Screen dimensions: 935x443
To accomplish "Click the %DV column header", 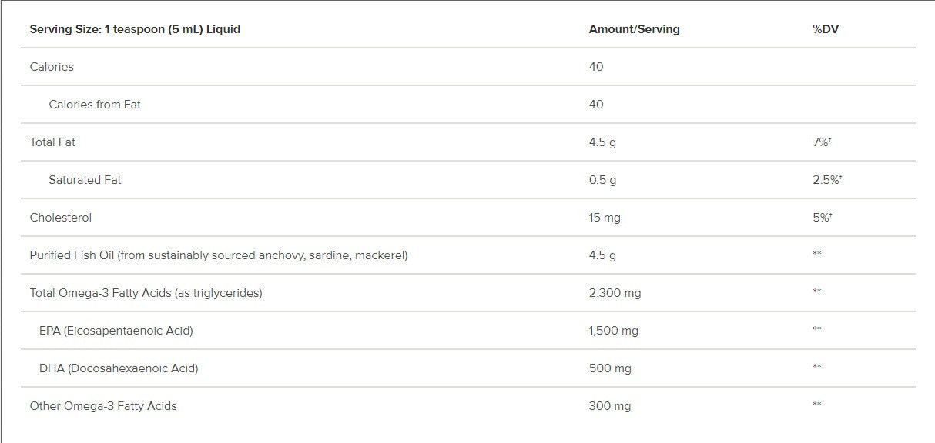I will click(825, 29).
